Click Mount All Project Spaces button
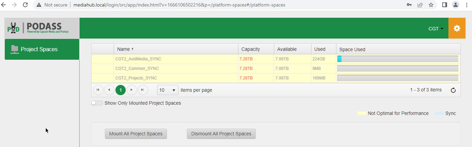 (x=136, y=134)
